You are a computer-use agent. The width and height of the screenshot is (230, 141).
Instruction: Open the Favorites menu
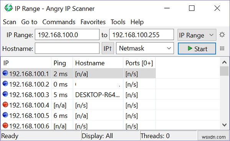tap(93, 22)
